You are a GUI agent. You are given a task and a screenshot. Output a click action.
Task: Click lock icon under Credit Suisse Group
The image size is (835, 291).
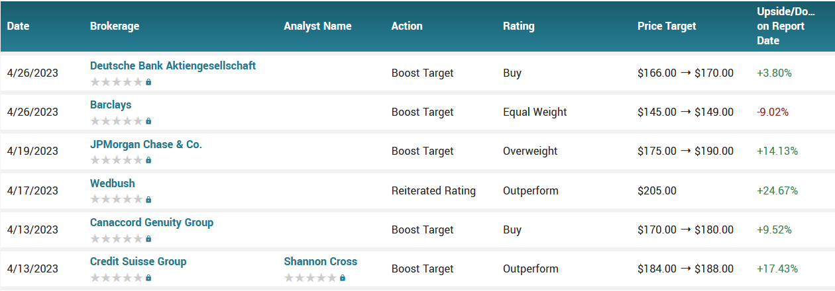tap(148, 278)
